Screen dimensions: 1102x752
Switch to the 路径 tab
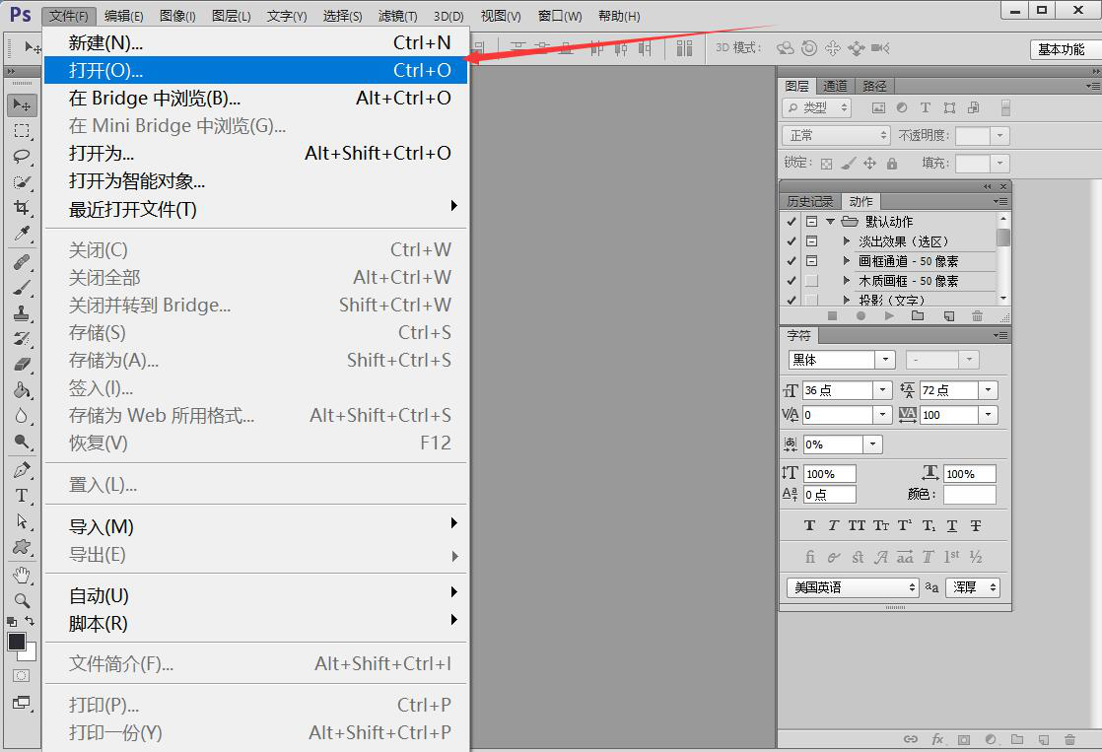[874, 86]
